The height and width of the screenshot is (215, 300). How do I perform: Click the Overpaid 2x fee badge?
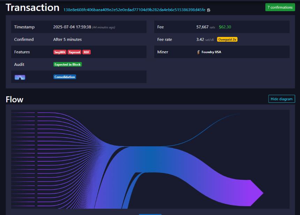227,39
